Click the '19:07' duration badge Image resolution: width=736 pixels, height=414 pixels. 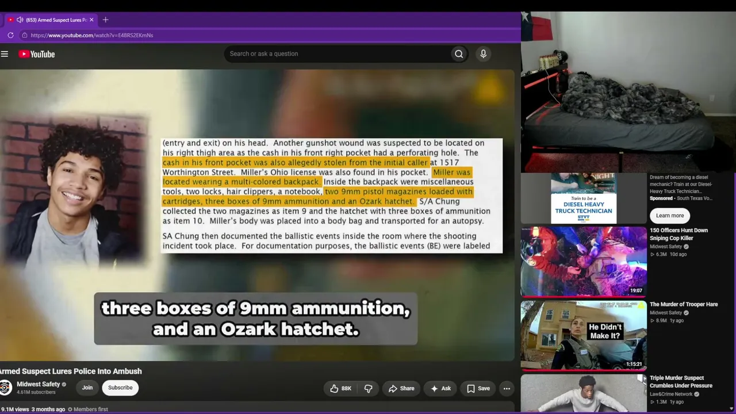[636, 291]
